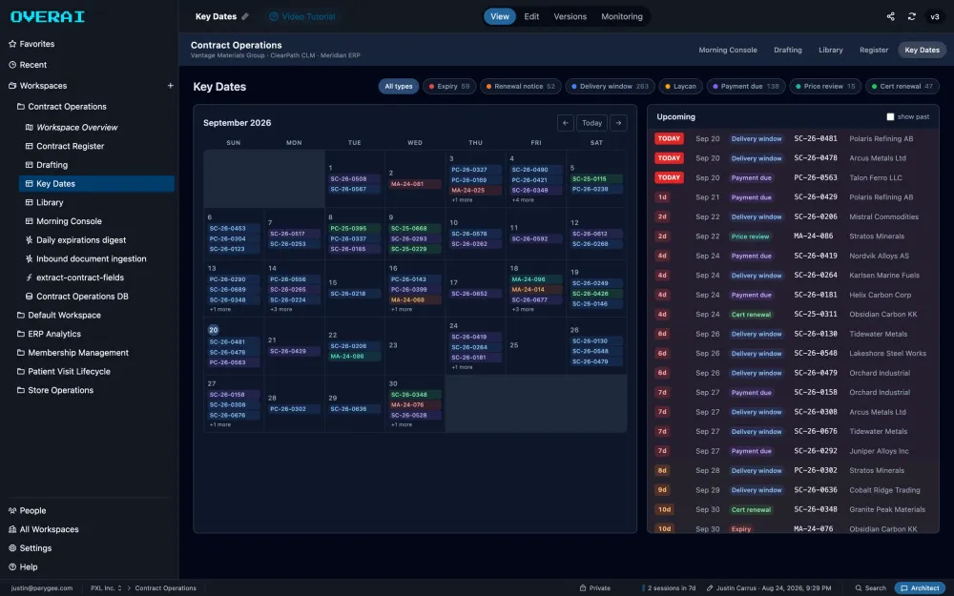Open Recent in the sidebar
This screenshot has height=596, width=954.
click(x=28, y=65)
